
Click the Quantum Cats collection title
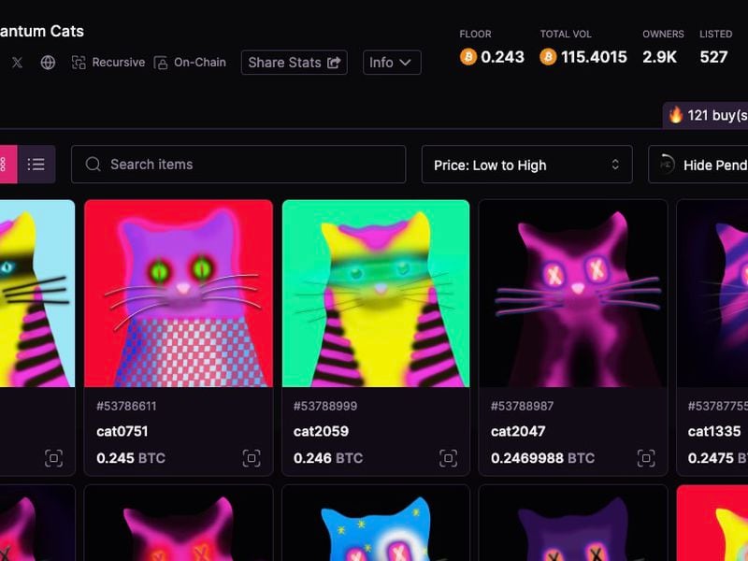click(x=42, y=31)
